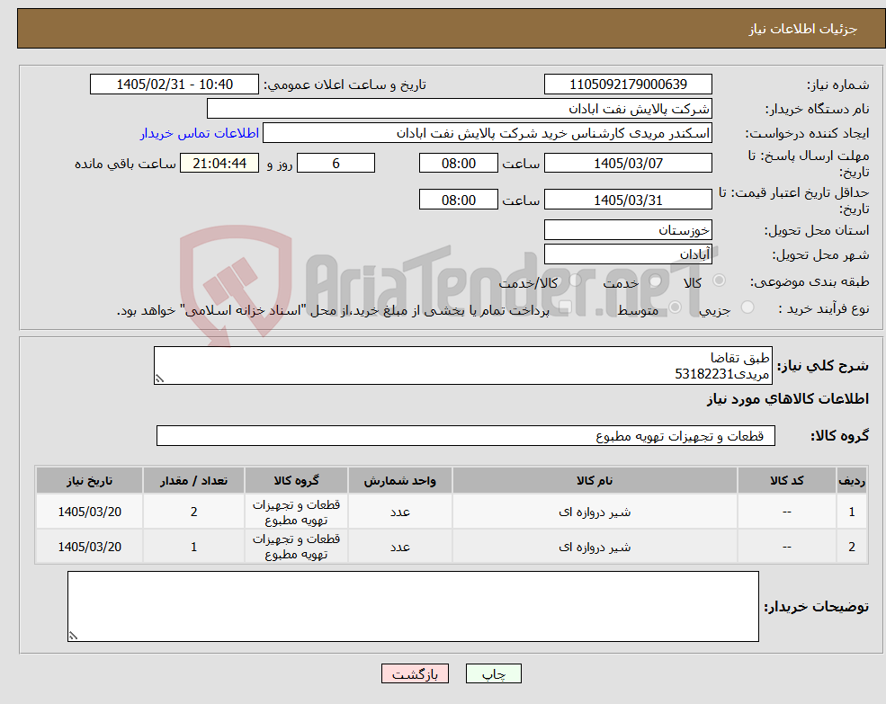Click row 2 item name شیر دروازه ای
The height and width of the screenshot is (704, 886).
595,547
